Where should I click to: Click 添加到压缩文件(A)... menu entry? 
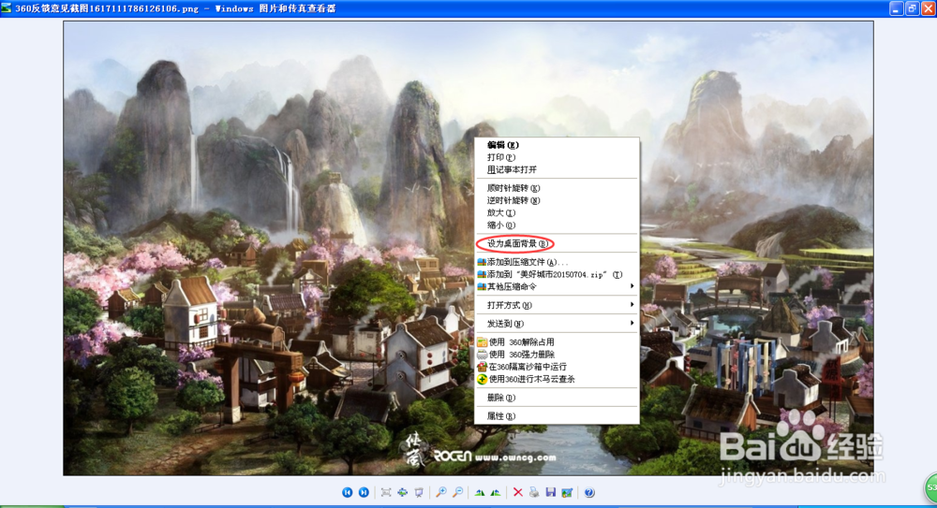pyautogui.click(x=557, y=262)
